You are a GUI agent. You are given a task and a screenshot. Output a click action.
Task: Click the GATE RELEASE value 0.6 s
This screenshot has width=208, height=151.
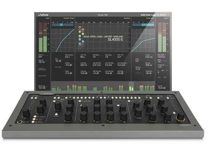click(x=67, y=57)
